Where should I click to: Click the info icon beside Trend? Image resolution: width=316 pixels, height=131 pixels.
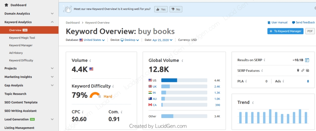click(x=252, y=103)
